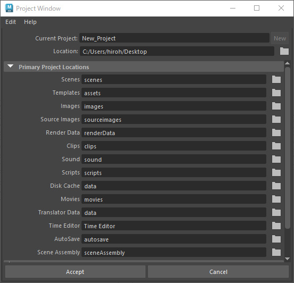Click the New project button
Viewport: 294px width, 283px height.
point(280,38)
